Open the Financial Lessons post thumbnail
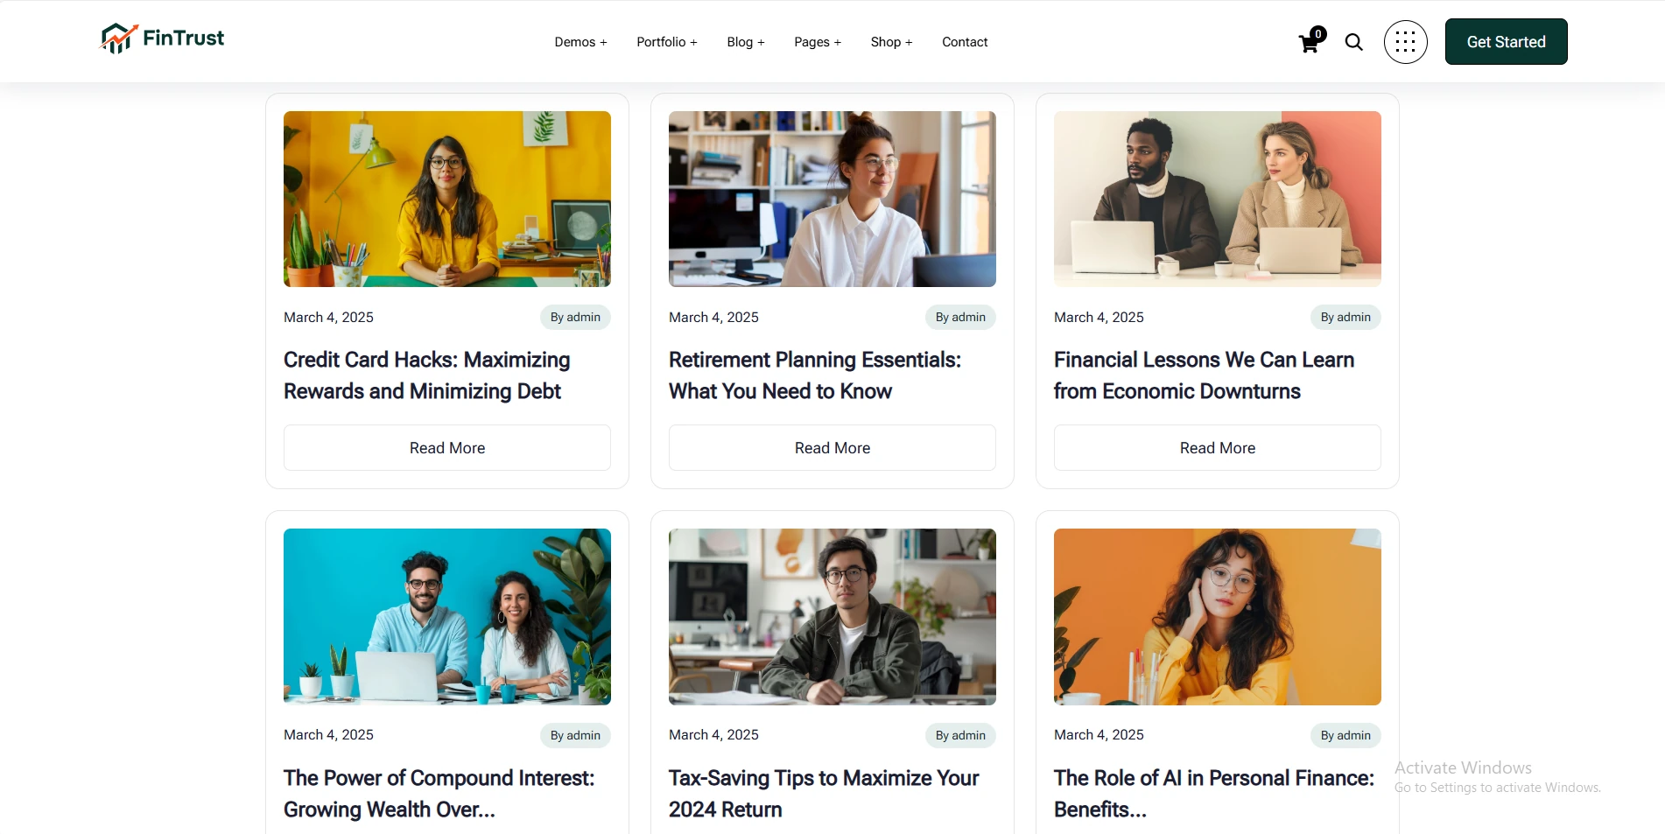Screen dimensions: 1665x834 tap(1218, 199)
